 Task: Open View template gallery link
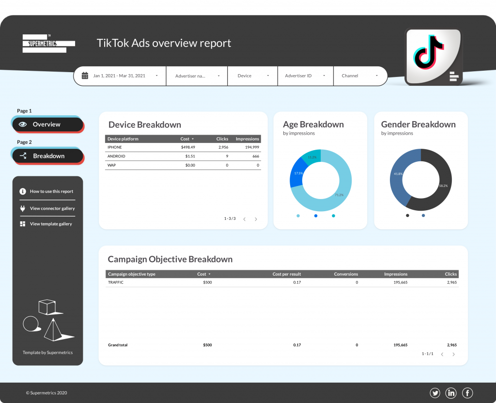(x=51, y=224)
